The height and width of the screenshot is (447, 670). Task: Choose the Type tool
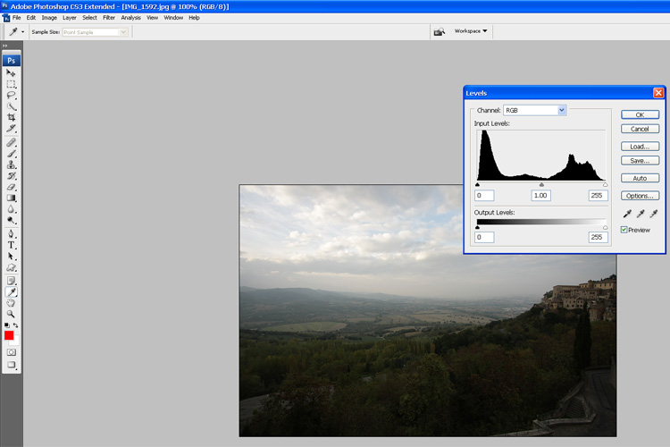coord(12,244)
